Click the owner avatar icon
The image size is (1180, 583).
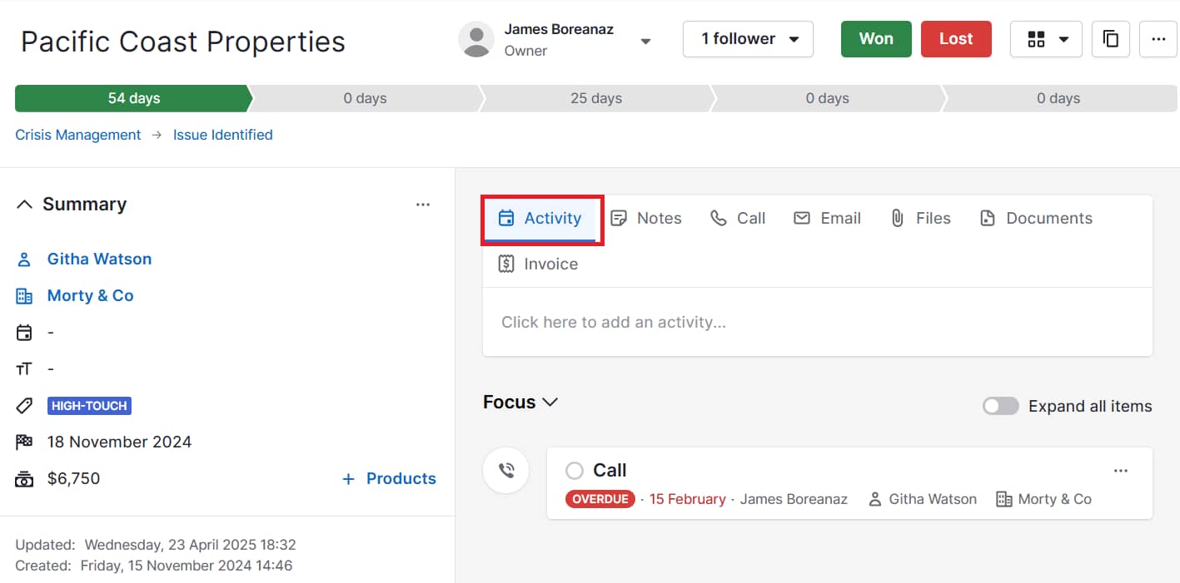(476, 40)
